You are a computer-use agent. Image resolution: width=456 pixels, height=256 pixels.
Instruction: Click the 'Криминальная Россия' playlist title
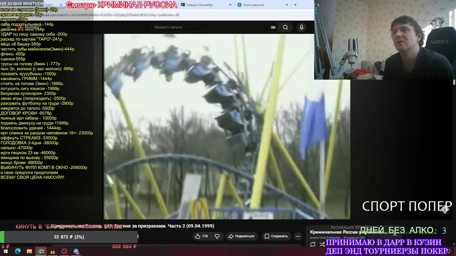(333, 232)
